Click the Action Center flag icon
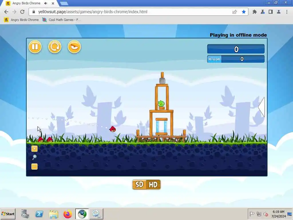The width and height of the screenshot is (293, 220). 252,214
